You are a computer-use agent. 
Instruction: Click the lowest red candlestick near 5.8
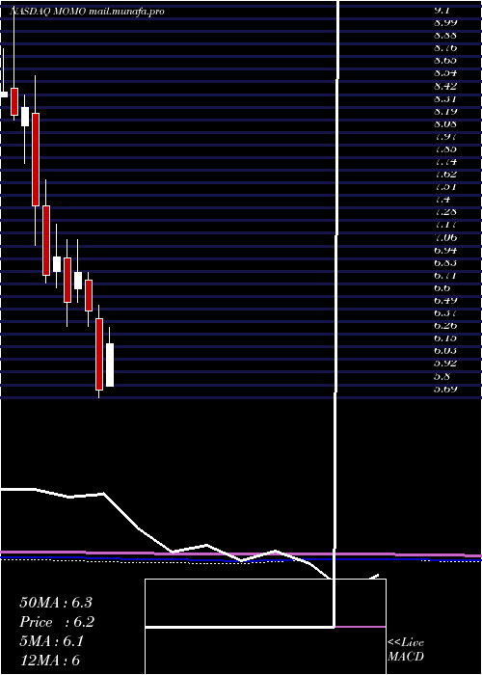[99, 354]
